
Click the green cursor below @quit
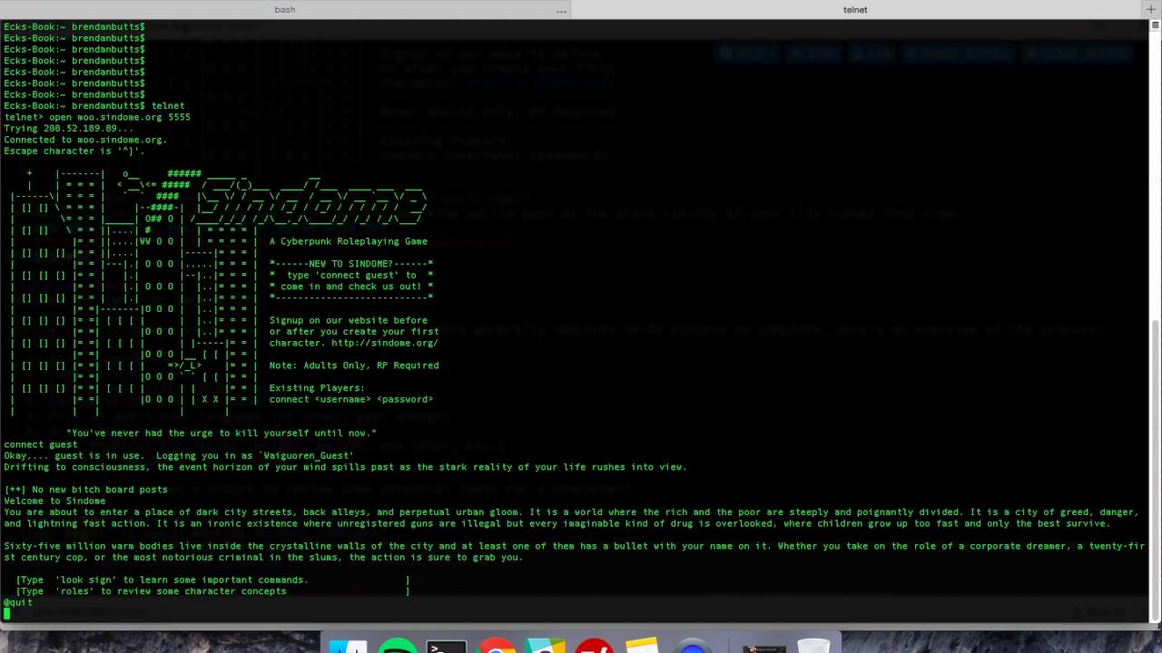(x=6, y=614)
